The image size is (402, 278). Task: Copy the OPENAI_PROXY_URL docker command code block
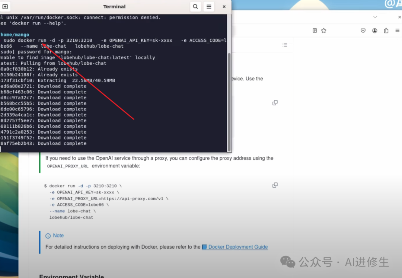275,185
